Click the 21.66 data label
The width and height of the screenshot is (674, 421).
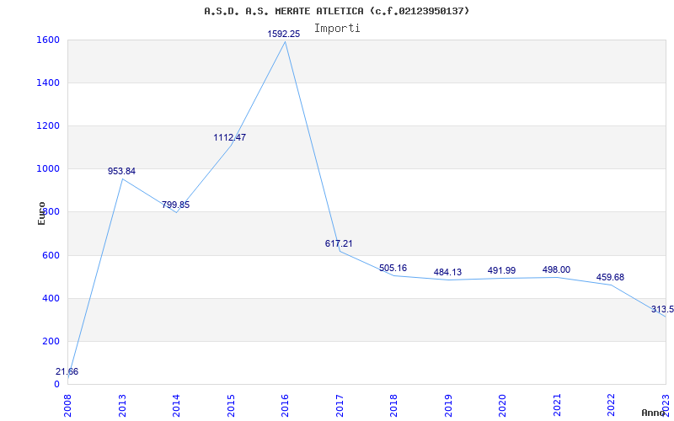coord(67,371)
